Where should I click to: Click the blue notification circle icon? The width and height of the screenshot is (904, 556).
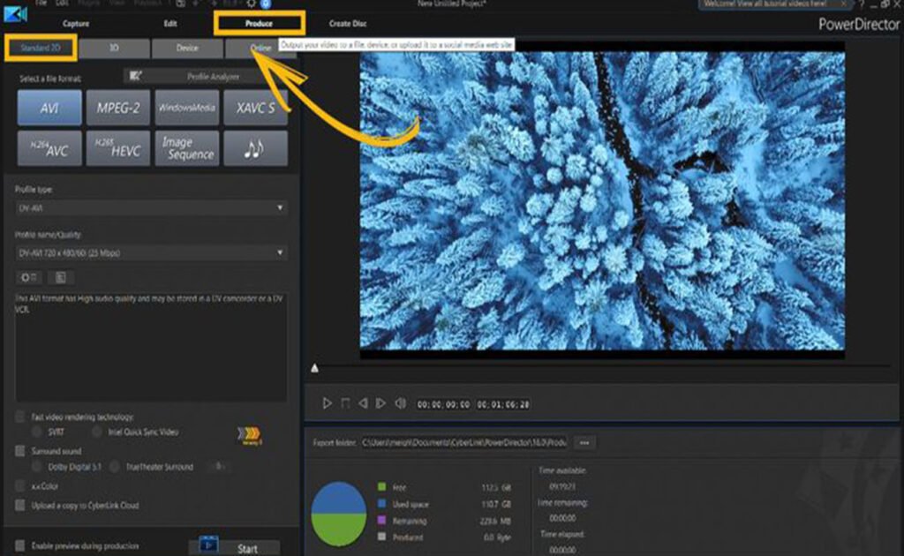click(265, 4)
